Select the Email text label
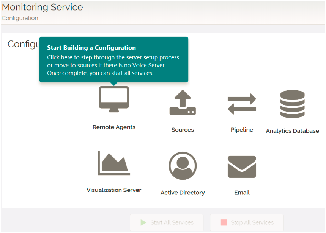Screen dimensions: 326x233 click(x=242, y=193)
